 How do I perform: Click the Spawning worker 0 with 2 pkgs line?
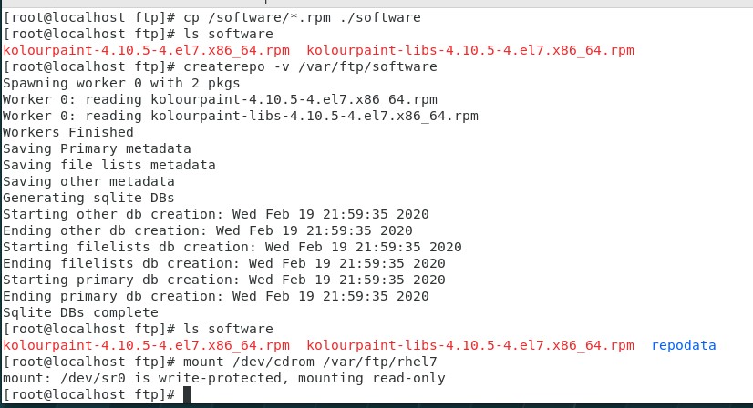[x=121, y=83]
